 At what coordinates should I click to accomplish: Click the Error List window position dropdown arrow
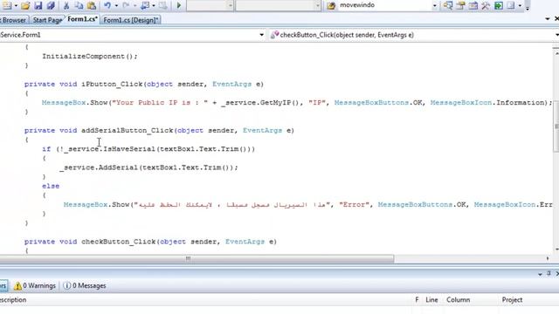click(540, 274)
